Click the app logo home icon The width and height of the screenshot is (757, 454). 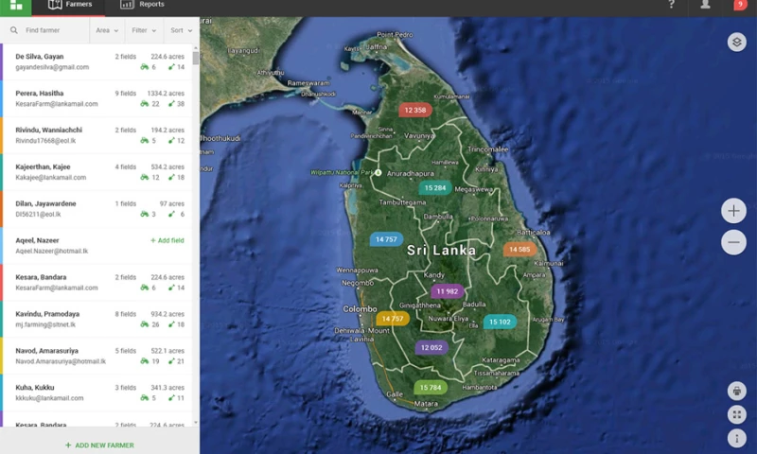point(15,6)
